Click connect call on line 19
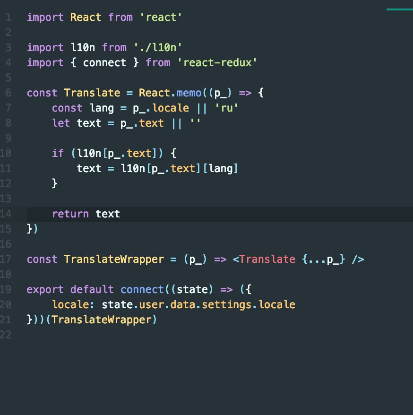The height and width of the screenshot is (415, 413). [142, 290]
